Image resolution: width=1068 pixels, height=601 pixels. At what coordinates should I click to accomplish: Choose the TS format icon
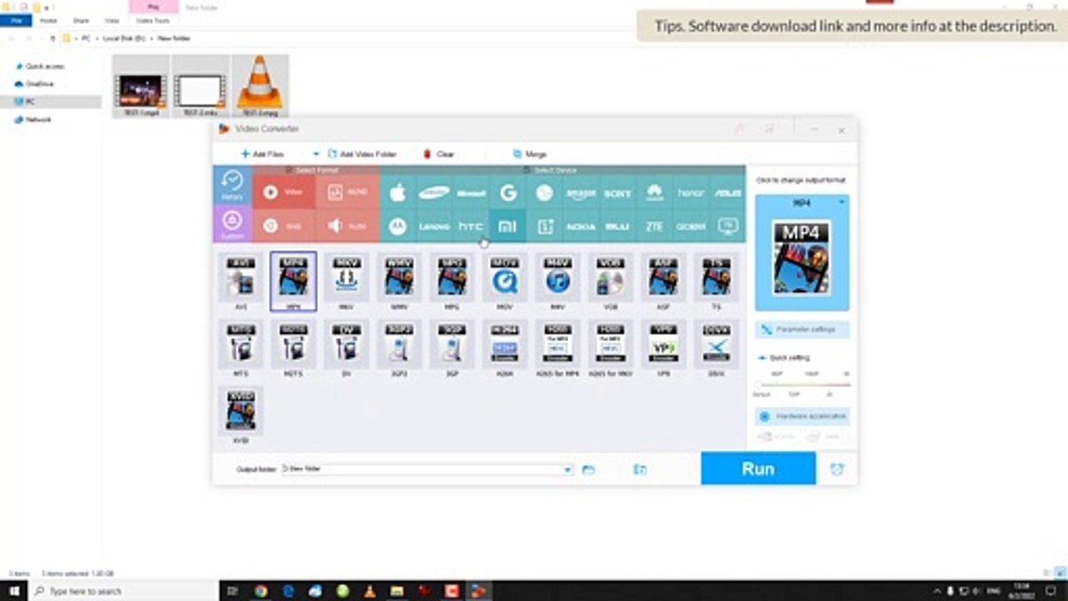point(716,277)
